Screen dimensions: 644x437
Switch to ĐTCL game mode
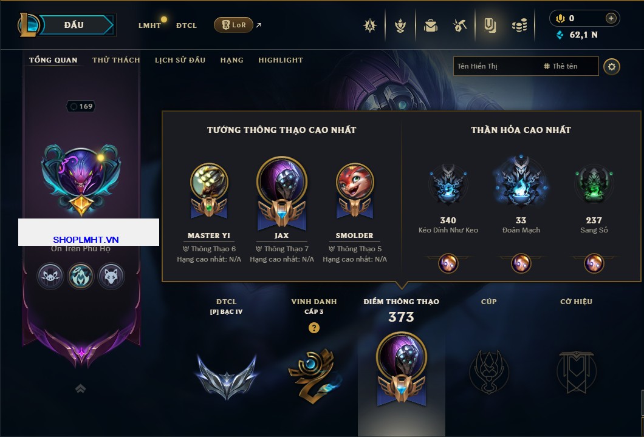click(187, 25)
